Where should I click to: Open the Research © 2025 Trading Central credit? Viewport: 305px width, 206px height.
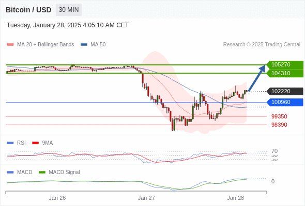pyautogui.click(x=262, y=45)
